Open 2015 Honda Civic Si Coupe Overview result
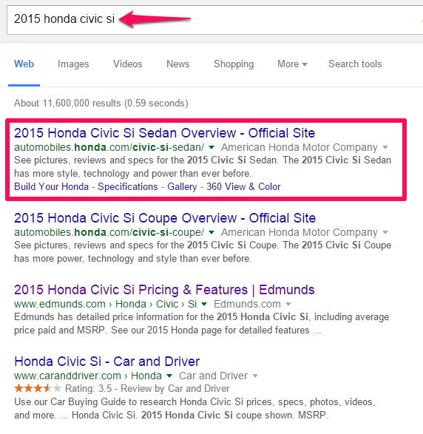Viewport: 423px width, 434px height. click(165, 218)
